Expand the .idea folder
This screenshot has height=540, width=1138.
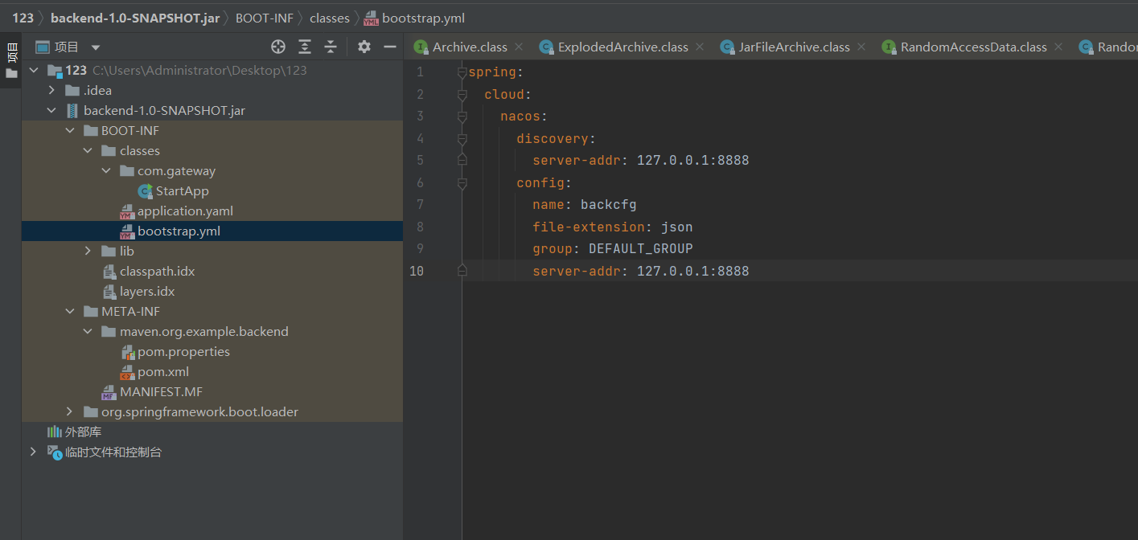pyautogui.click(x=51, y=90)
